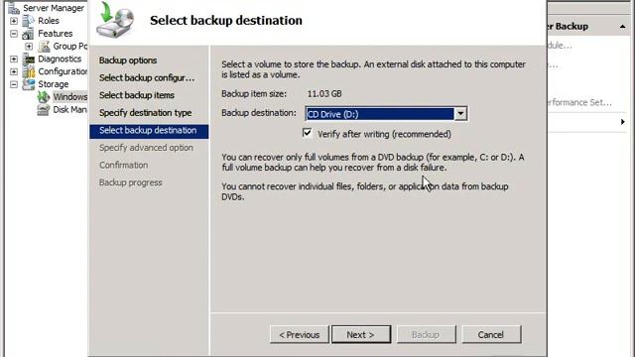This screenshot has width=635, height=357.
Task: Go to Specify advanced option step
Action: point(146,148)
